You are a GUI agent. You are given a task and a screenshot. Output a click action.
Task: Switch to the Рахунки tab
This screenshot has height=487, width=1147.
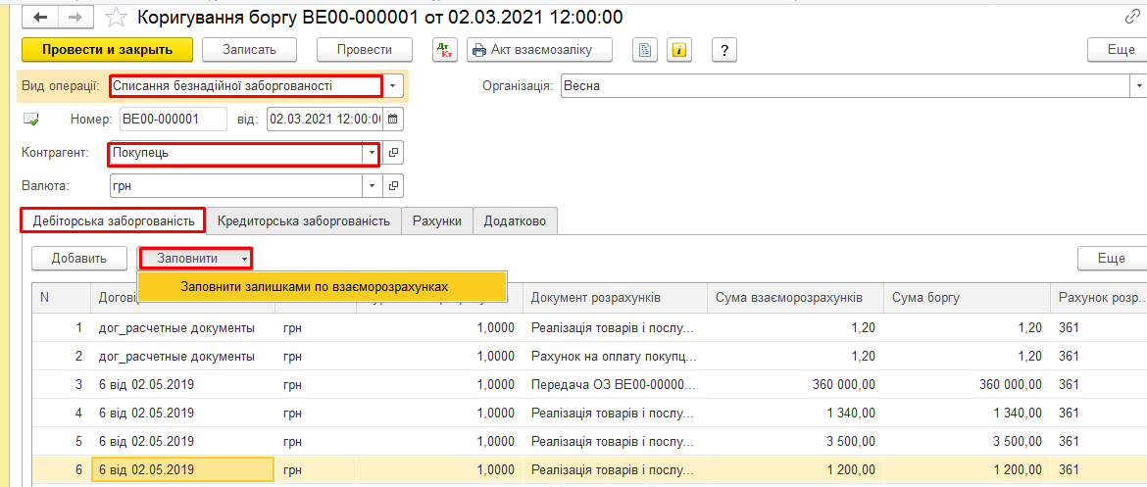436,220
